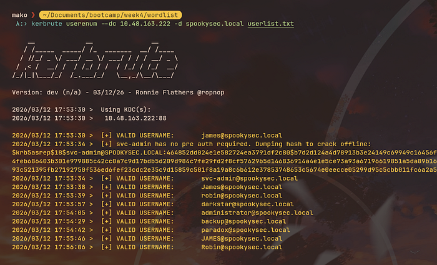Click the $krb5asrep$18$svc-admin hash line

[x=224, y=152]
